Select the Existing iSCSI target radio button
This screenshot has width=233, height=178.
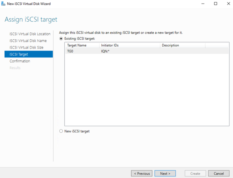(61, 38)
